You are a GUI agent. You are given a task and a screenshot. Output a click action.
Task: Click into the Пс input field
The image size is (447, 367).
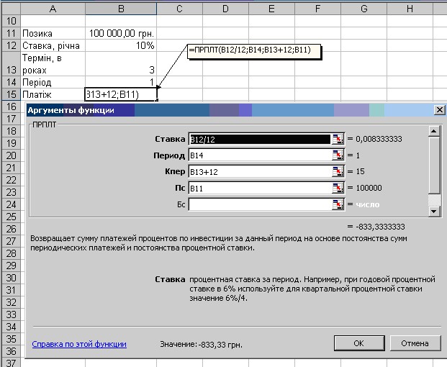pyautogui.click(x=259, y=189)
